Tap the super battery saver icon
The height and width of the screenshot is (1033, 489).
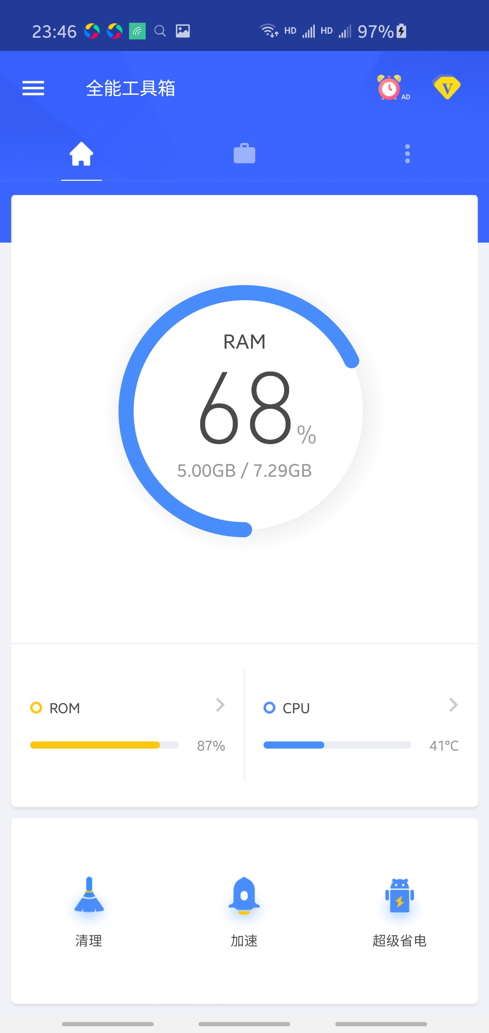399,895
